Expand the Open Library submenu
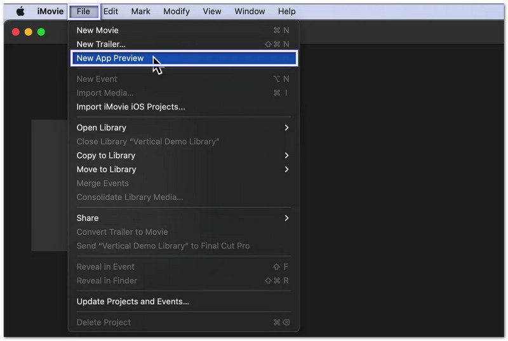 (x=102, y=128)
